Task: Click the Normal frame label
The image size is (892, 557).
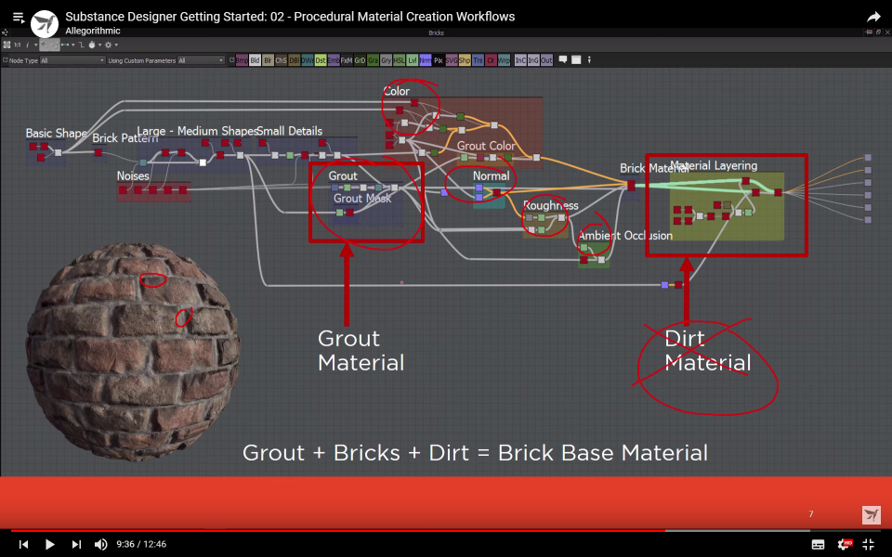Action: [491, 176]
